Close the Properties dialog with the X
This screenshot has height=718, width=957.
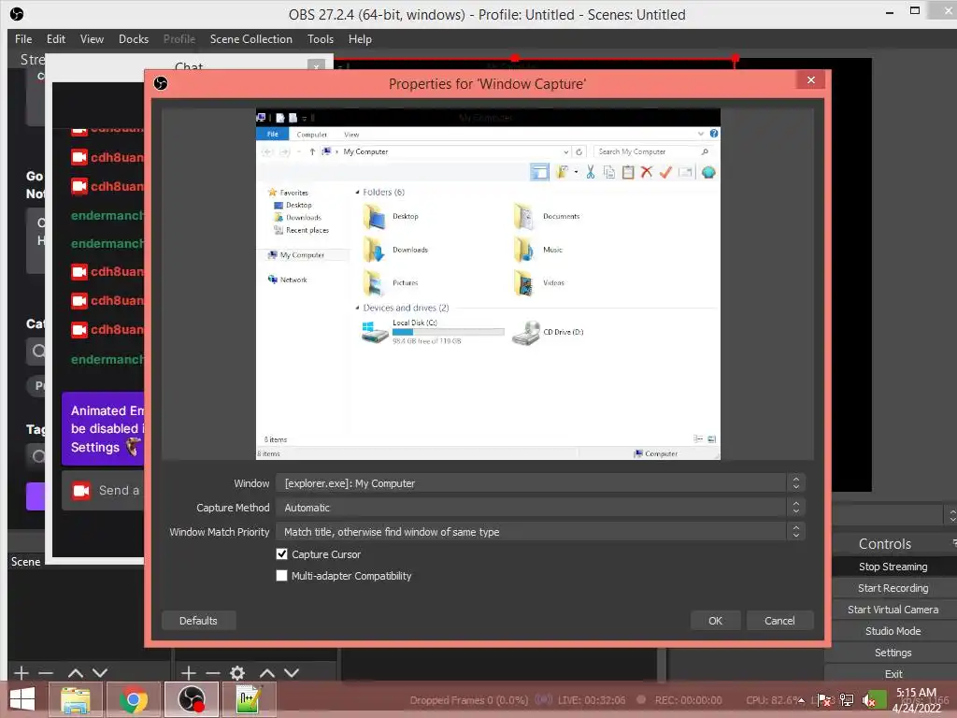point(810,80)
